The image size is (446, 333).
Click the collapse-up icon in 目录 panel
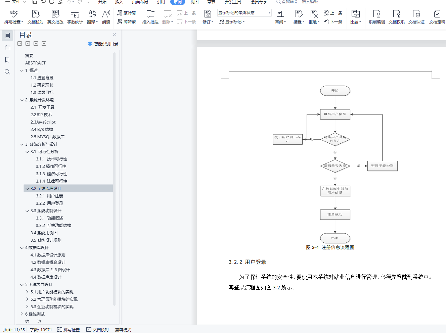pos(28,44)
